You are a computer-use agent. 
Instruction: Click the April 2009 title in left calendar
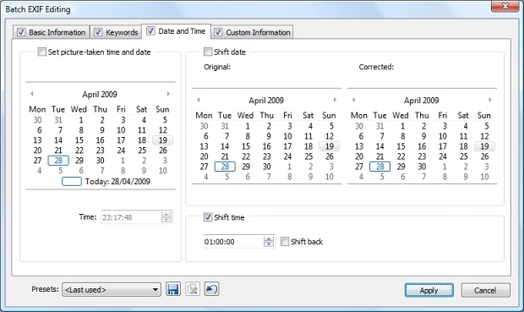[x=100, y=95]
